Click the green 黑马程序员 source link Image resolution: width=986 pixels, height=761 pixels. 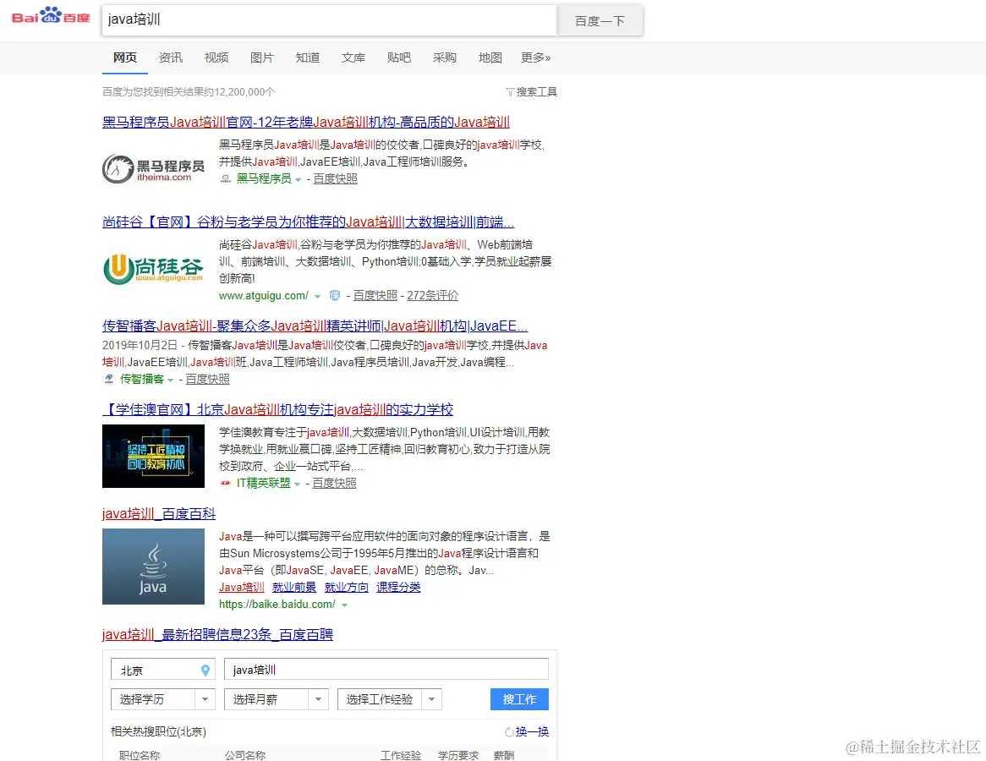tap(264, 178)
